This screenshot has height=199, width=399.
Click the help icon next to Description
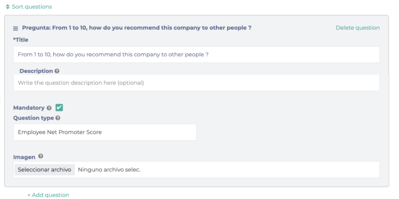(x=57, y=71)
